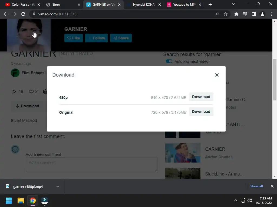Click the back navigation arrow
Screen dimensions: 277x207
click(6, 14)
